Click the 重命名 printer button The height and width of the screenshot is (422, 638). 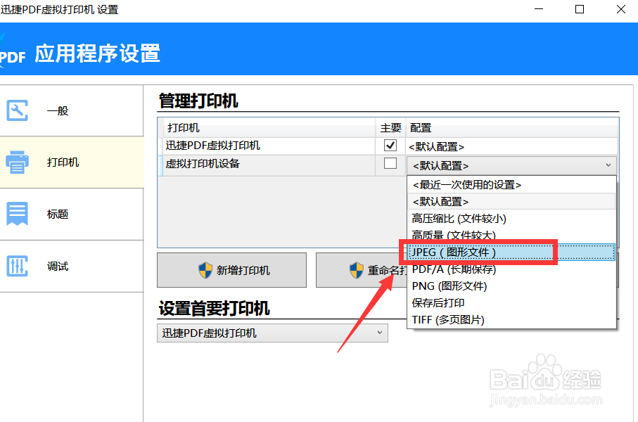362,270
